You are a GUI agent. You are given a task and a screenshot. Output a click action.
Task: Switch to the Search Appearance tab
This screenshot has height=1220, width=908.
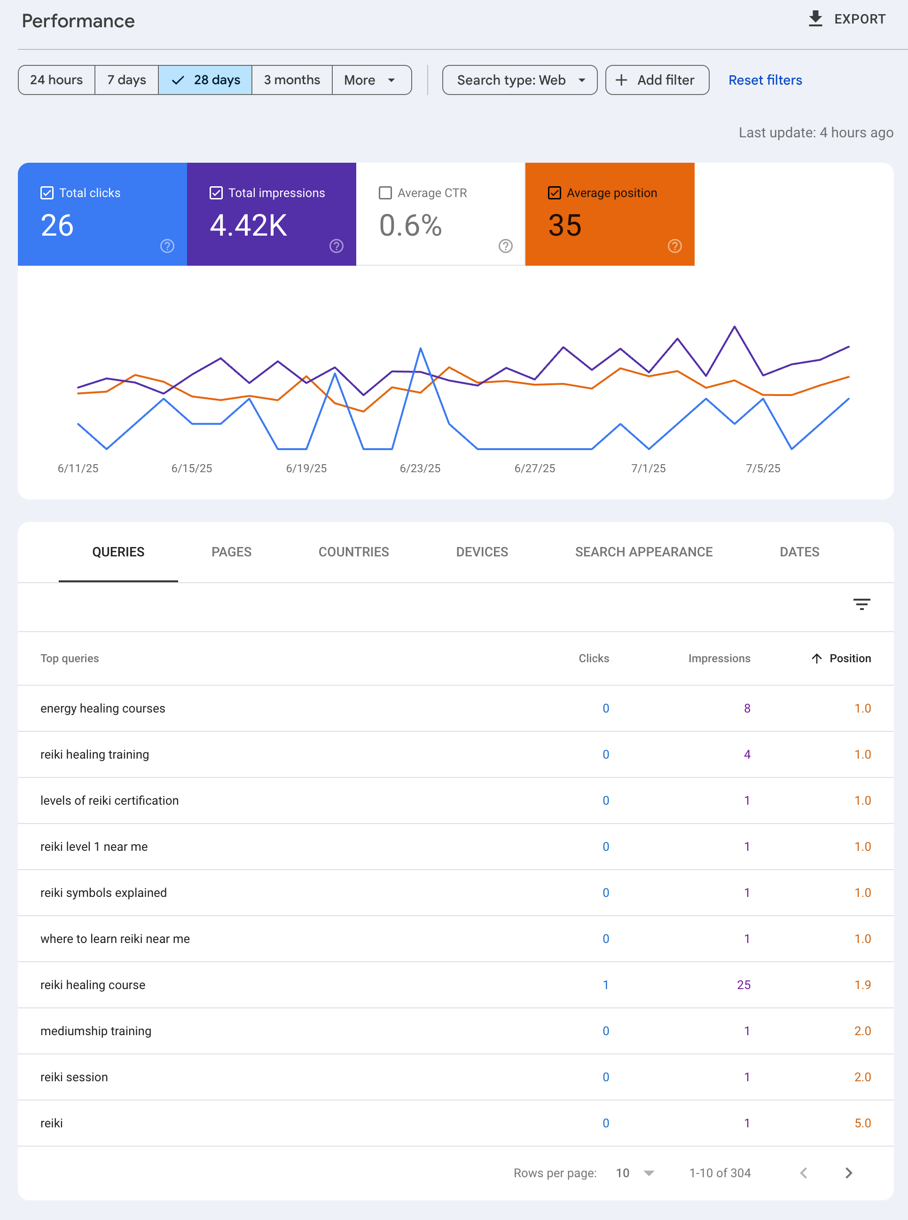pyautogui.click(x=643, y=552)
